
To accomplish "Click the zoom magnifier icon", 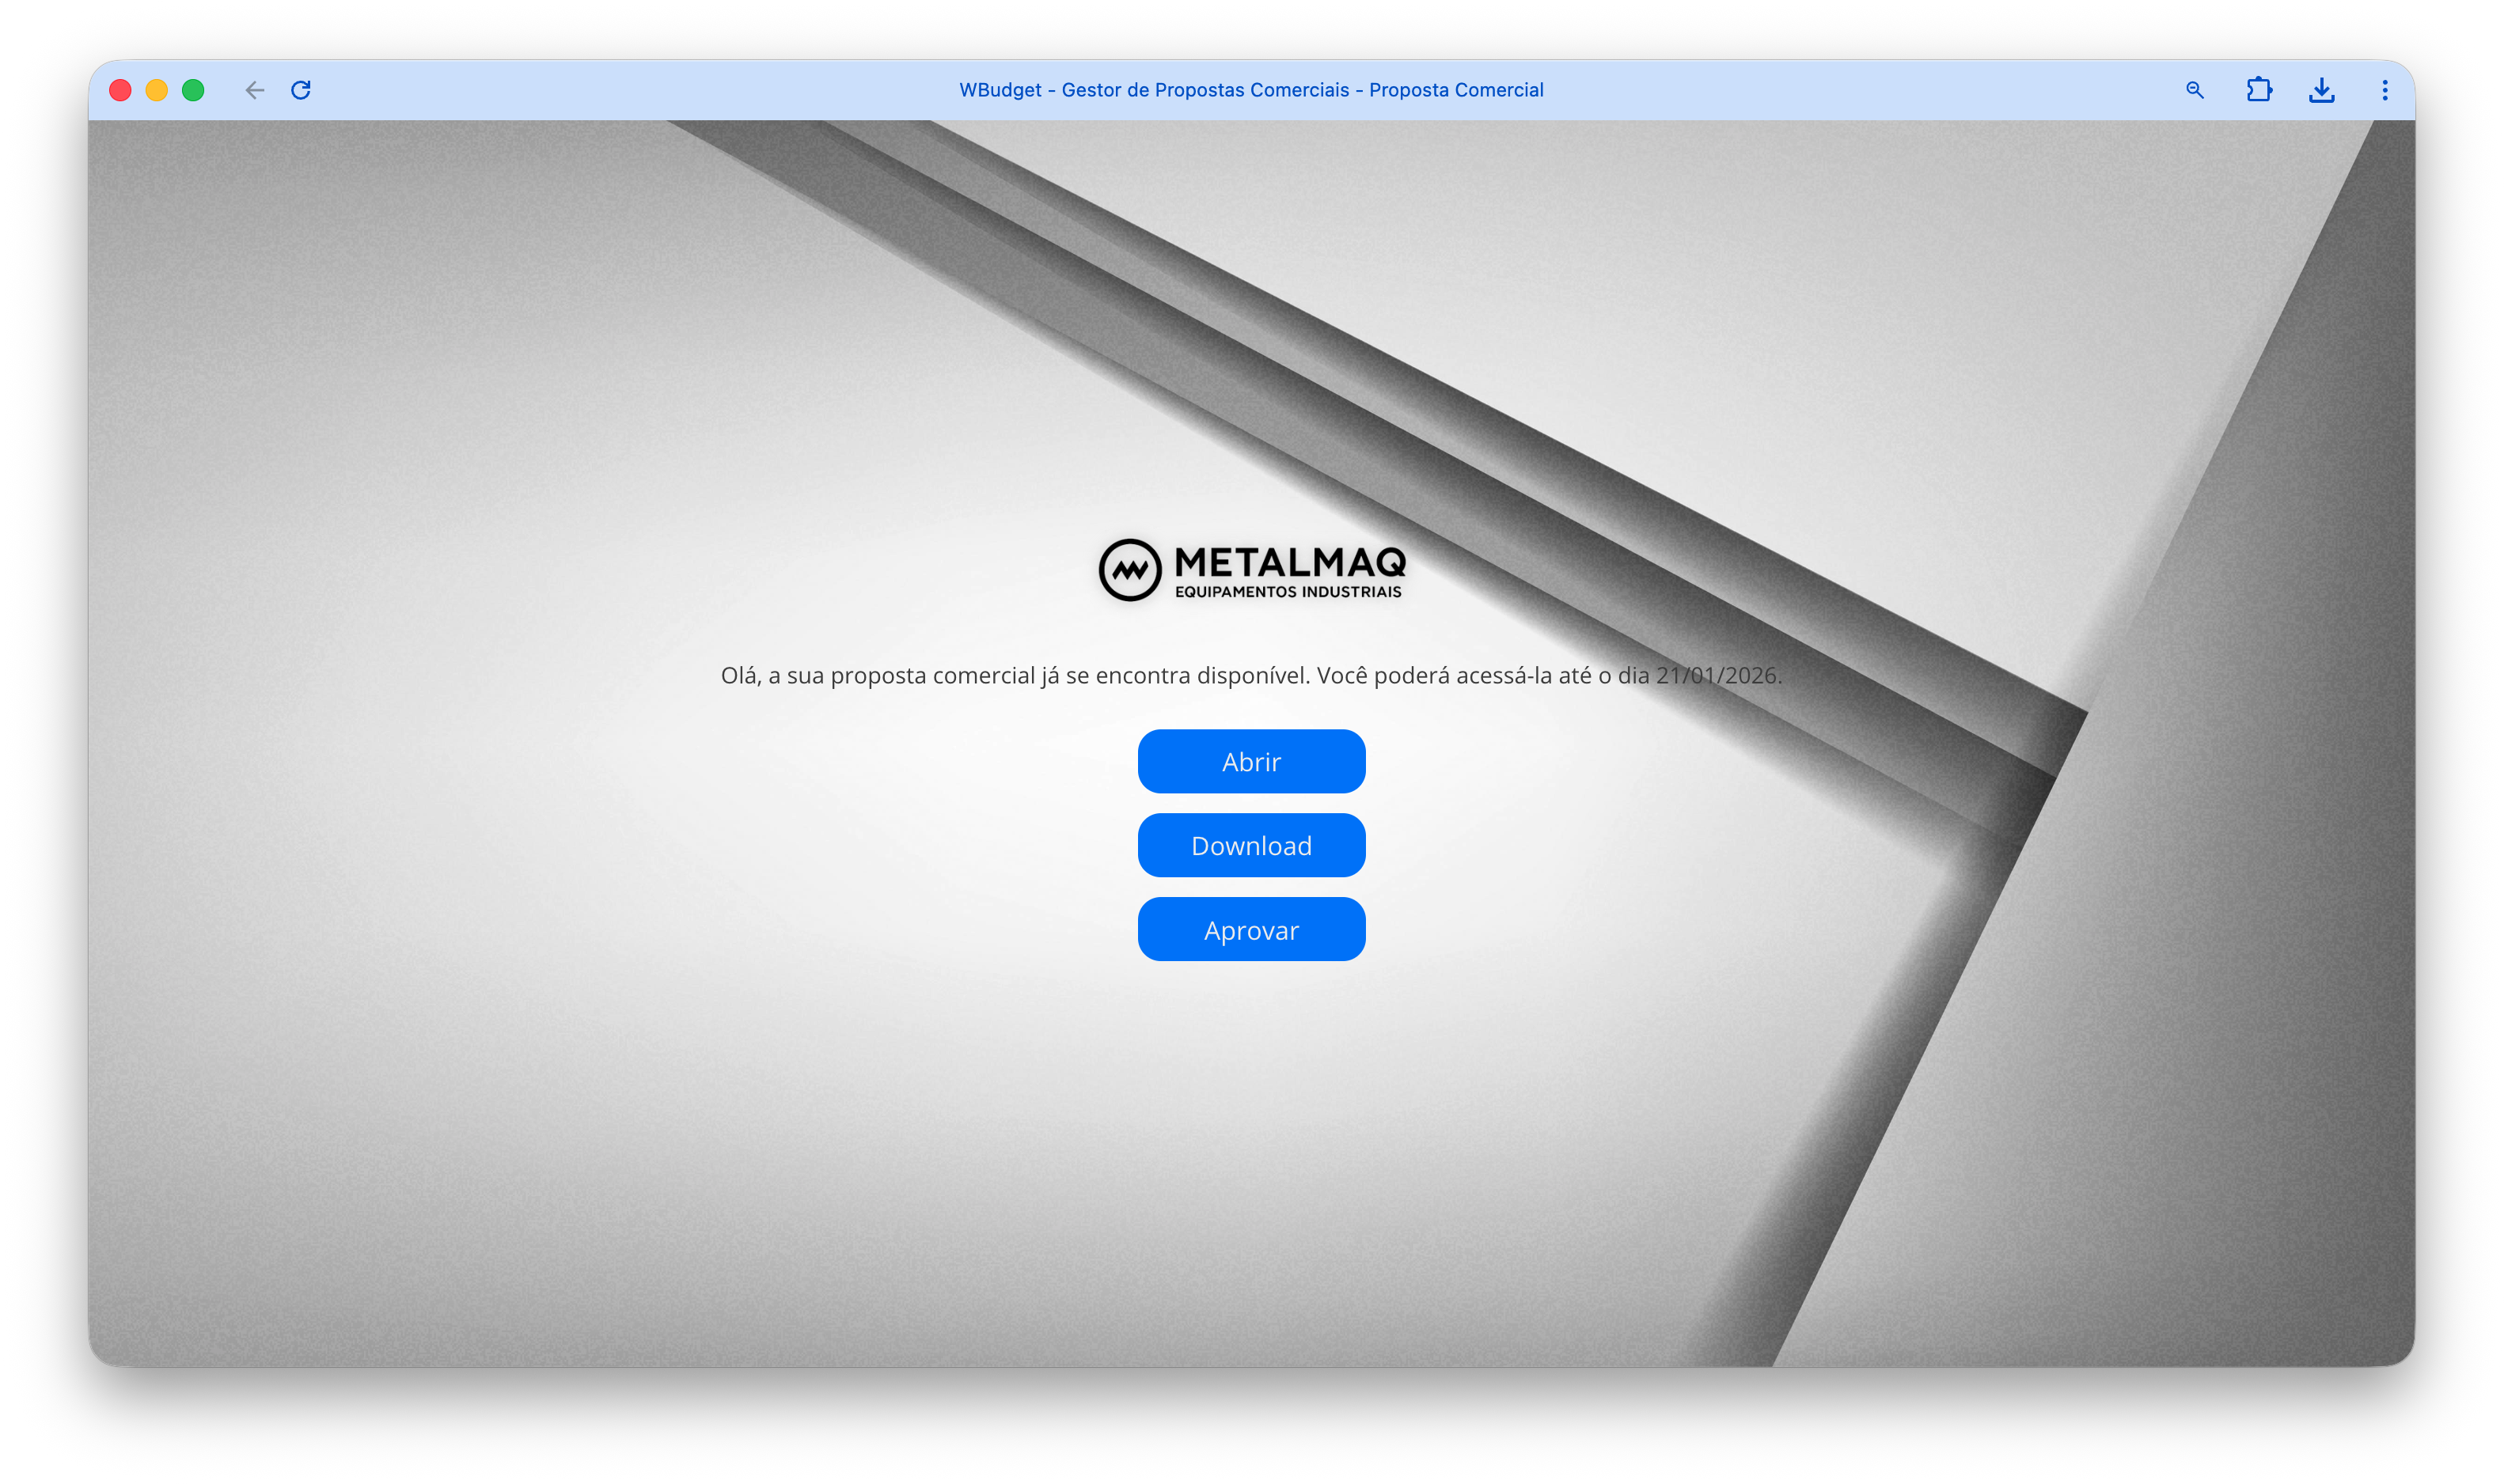I will (2194, 90).
